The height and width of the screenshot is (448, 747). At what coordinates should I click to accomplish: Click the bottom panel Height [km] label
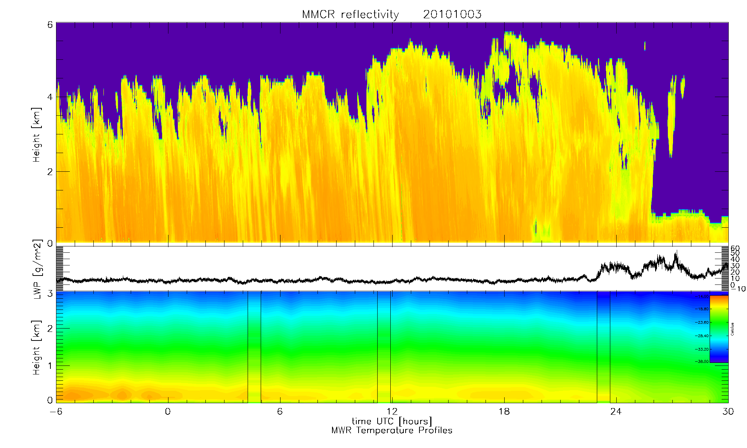click(x=36, y=348)
